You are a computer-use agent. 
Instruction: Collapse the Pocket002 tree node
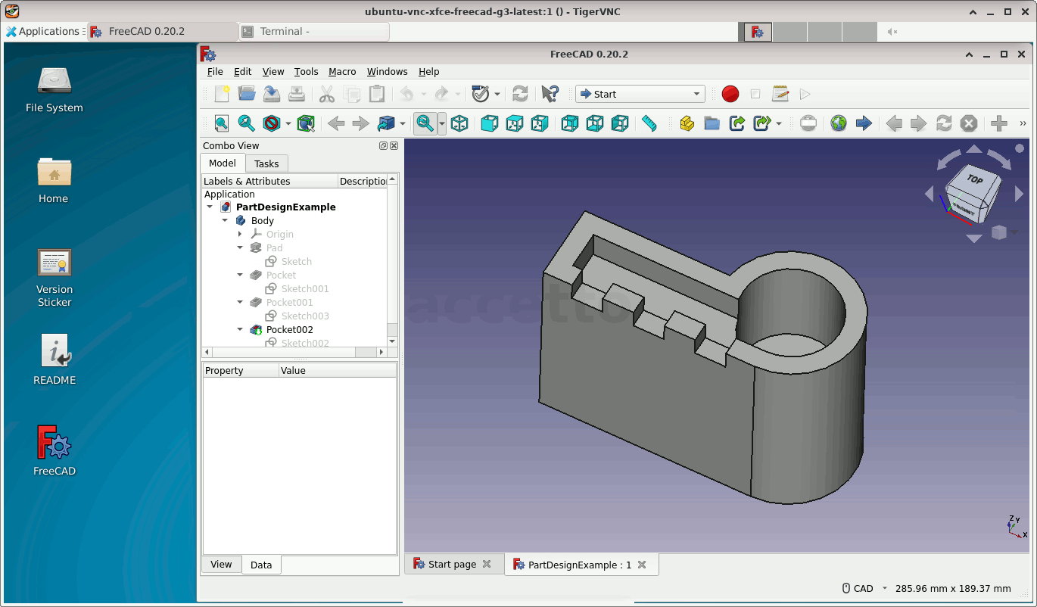coord(240,329)
